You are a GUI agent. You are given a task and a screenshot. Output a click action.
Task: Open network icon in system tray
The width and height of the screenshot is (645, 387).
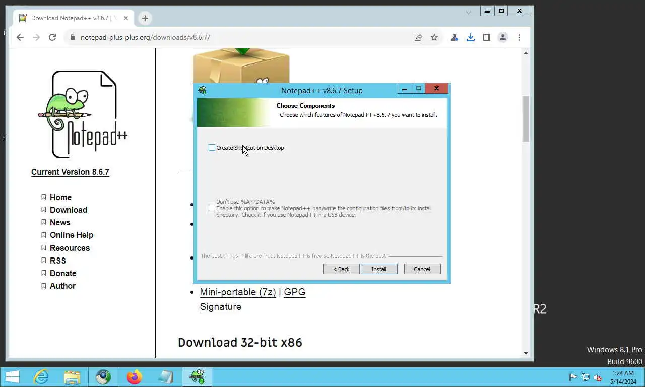585,377
